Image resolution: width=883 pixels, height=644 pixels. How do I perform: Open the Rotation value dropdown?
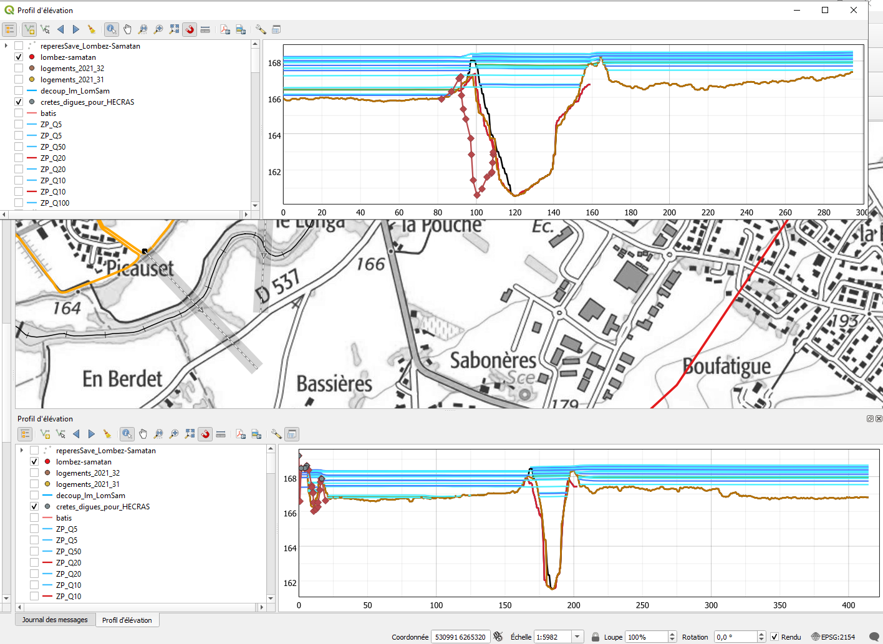tap(762, 637)
